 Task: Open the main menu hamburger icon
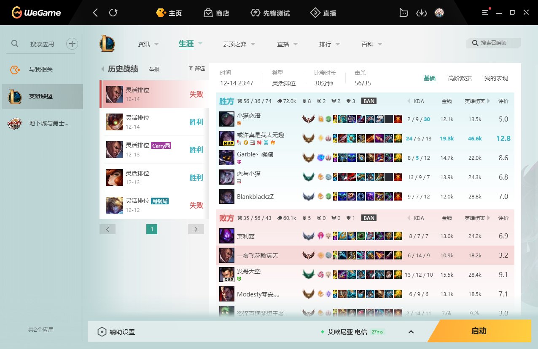pos(486,13)
